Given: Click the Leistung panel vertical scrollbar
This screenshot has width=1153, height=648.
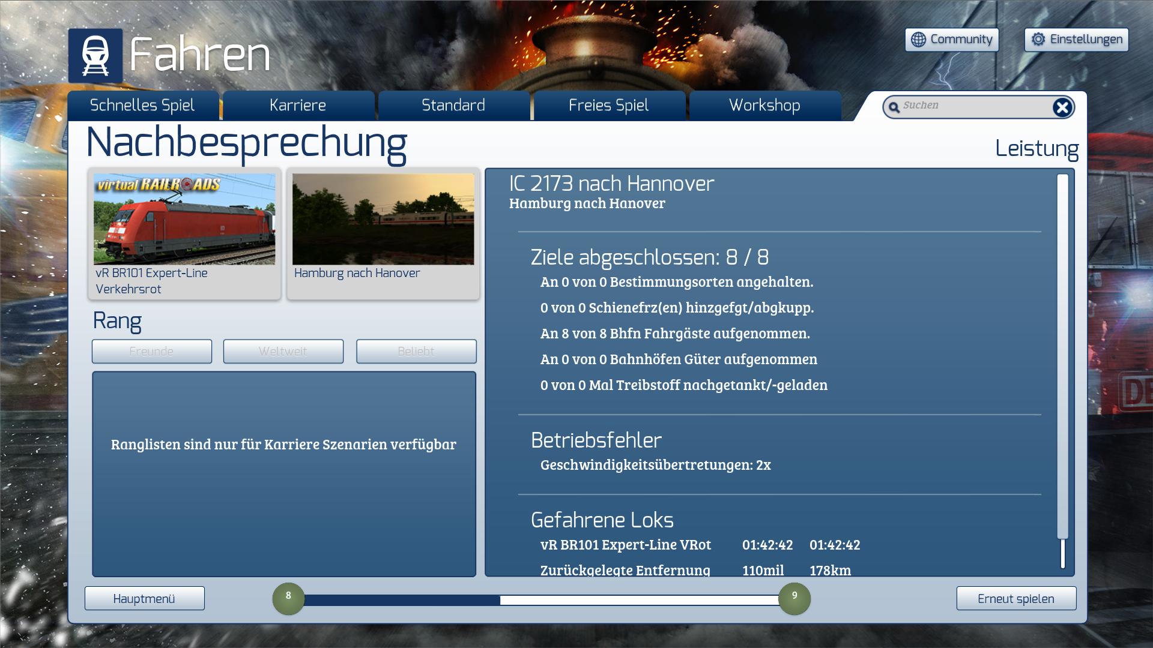Looking at the screenshot, I should pyautogui.click(x=1062, y=356).
